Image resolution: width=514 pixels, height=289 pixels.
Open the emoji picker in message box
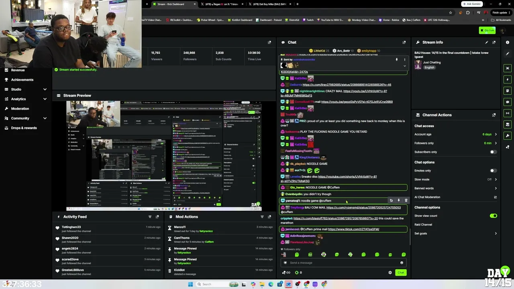[x=402, y=263]
